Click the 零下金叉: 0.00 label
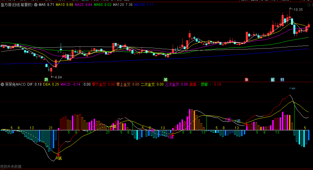Screen dimensions: 313x170 coord(103,84)
